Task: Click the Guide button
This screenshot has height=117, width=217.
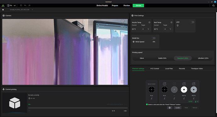Action: pyautogui.click(x=178, y=108)
